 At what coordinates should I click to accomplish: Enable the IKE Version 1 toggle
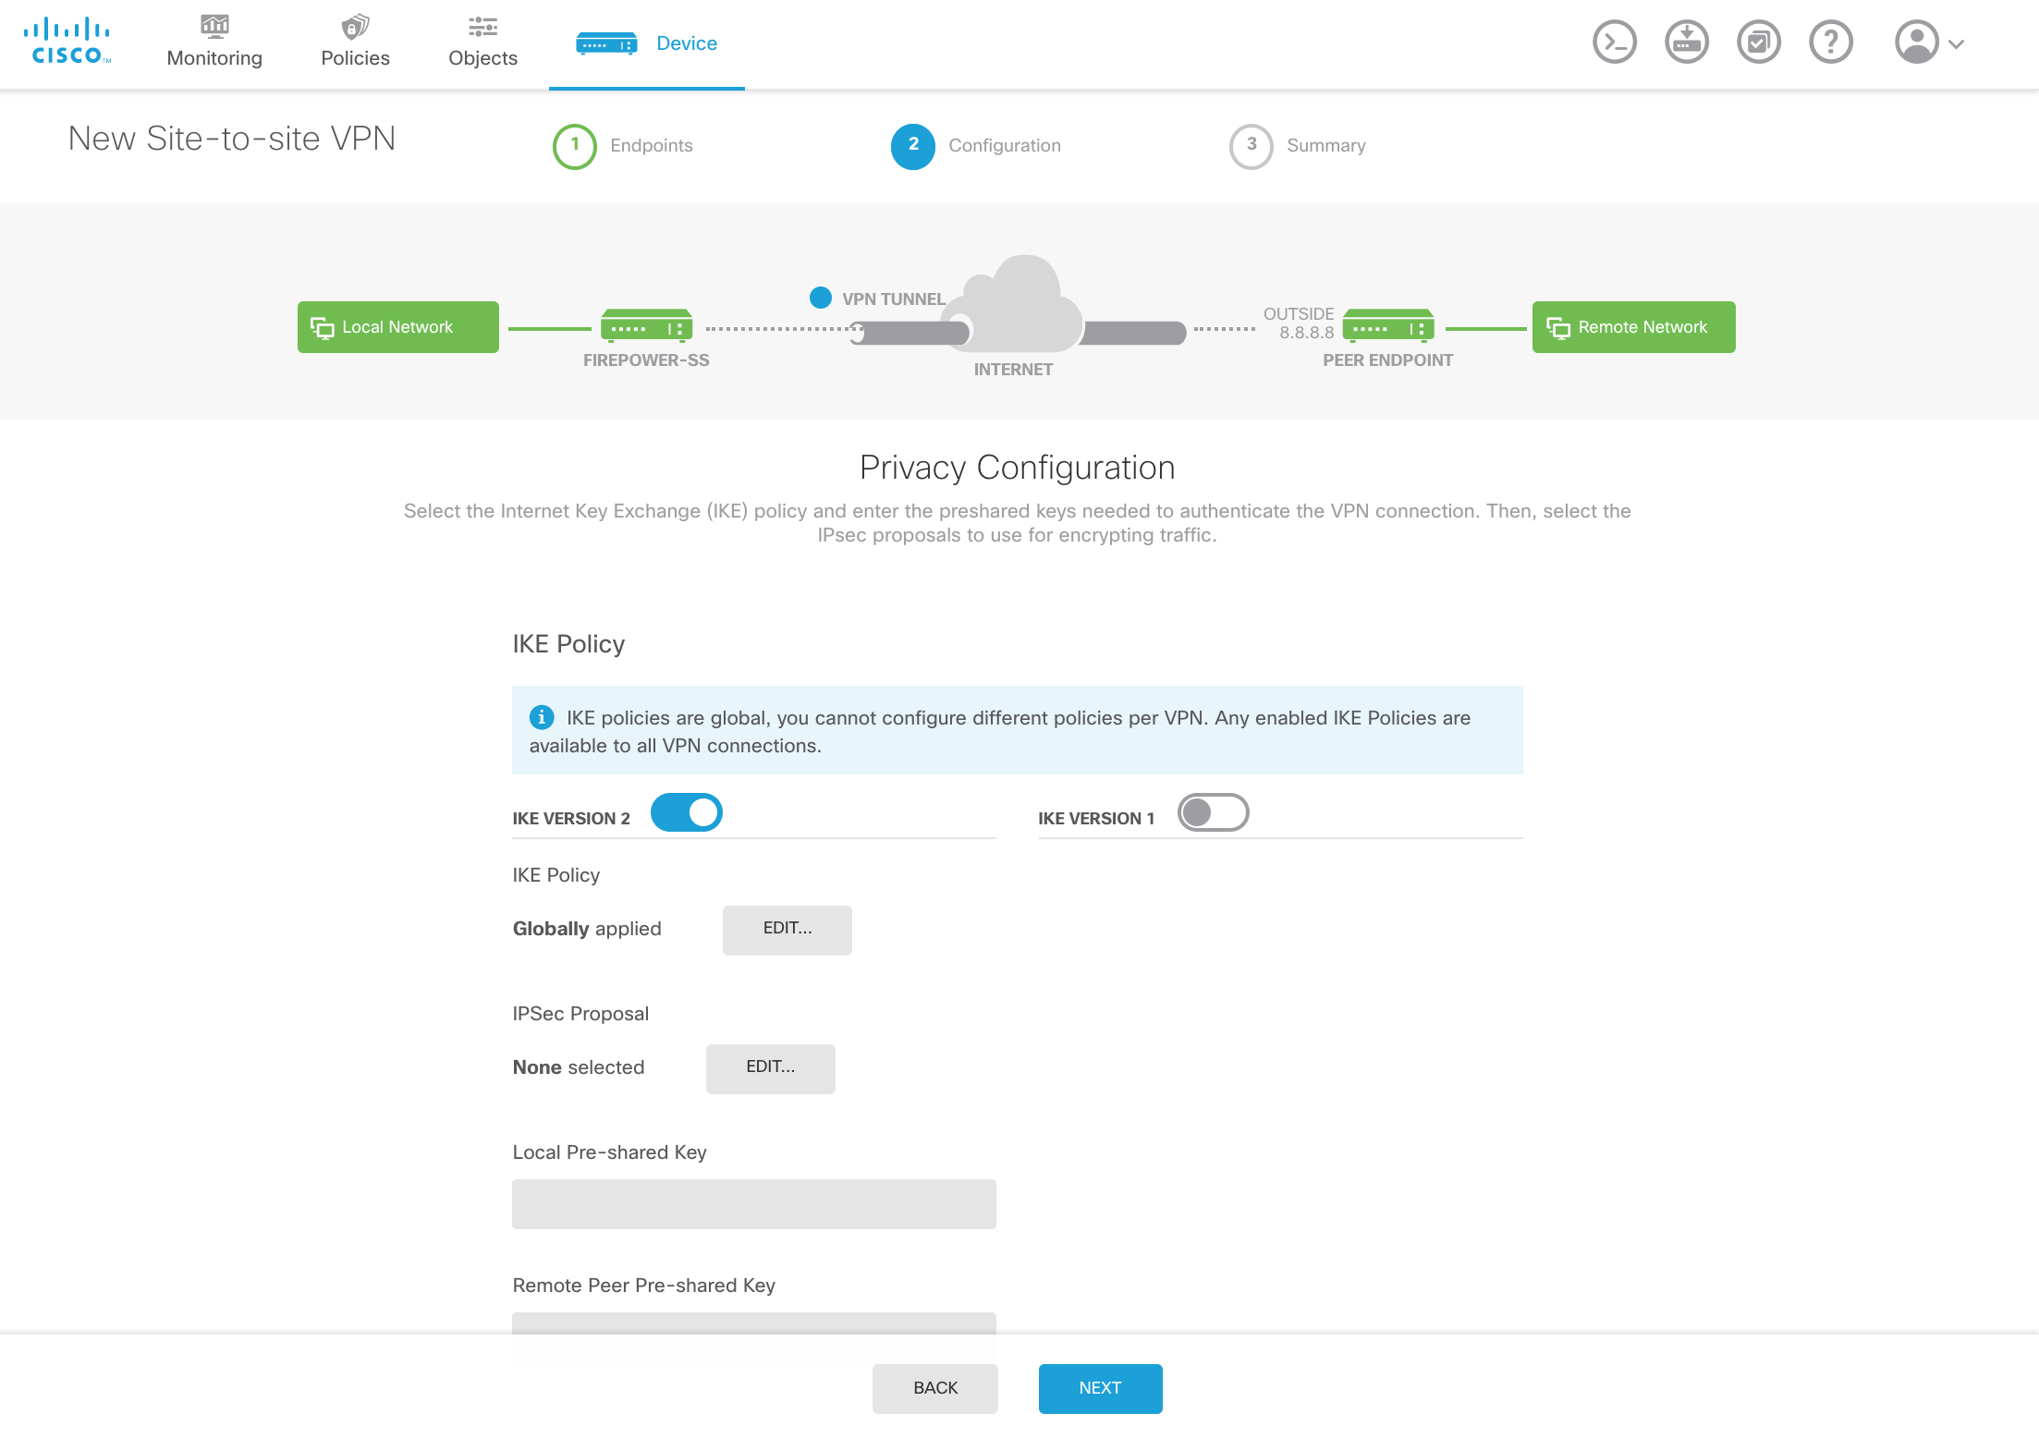[x=1213, y=813]
